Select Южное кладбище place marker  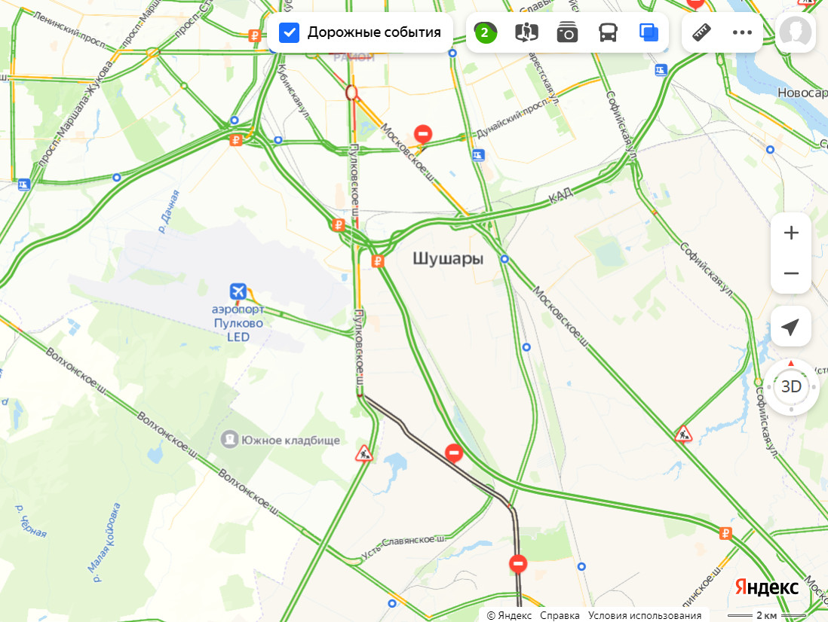[x=229, y=439]
